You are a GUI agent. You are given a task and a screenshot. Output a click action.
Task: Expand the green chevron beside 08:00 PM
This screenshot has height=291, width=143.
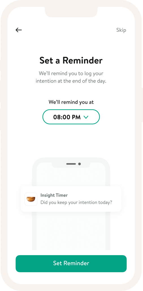(86, 117)
